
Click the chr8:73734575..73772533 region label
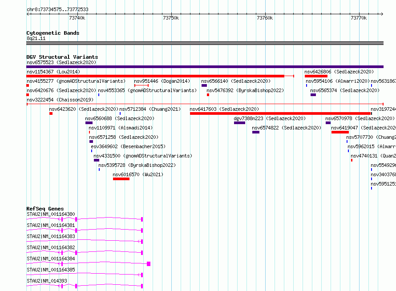click(x=57, y=9)
